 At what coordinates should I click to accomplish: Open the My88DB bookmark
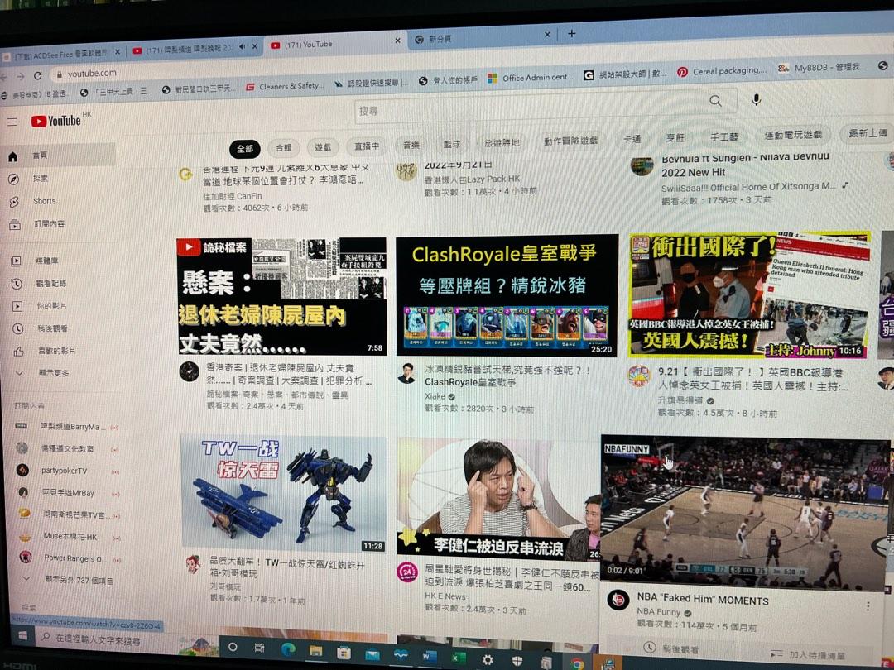coord(821,68)
